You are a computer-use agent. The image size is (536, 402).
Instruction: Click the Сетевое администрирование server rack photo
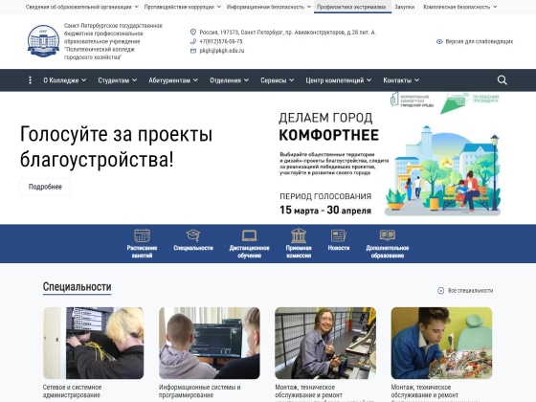[x=94, y=343]
